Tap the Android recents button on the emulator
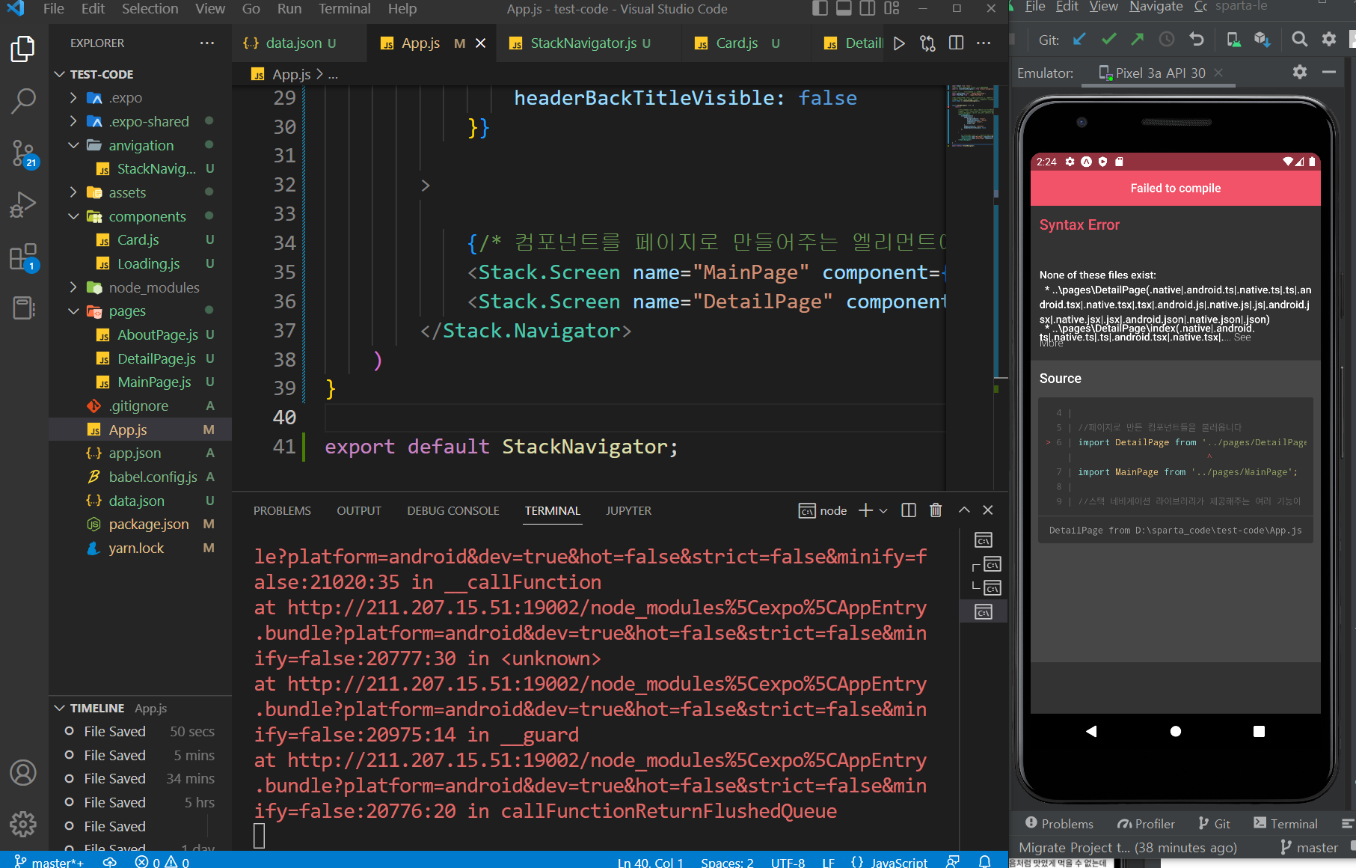 [1259, 731]
